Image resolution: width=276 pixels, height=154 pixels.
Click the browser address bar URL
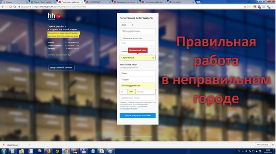[60, 7]
